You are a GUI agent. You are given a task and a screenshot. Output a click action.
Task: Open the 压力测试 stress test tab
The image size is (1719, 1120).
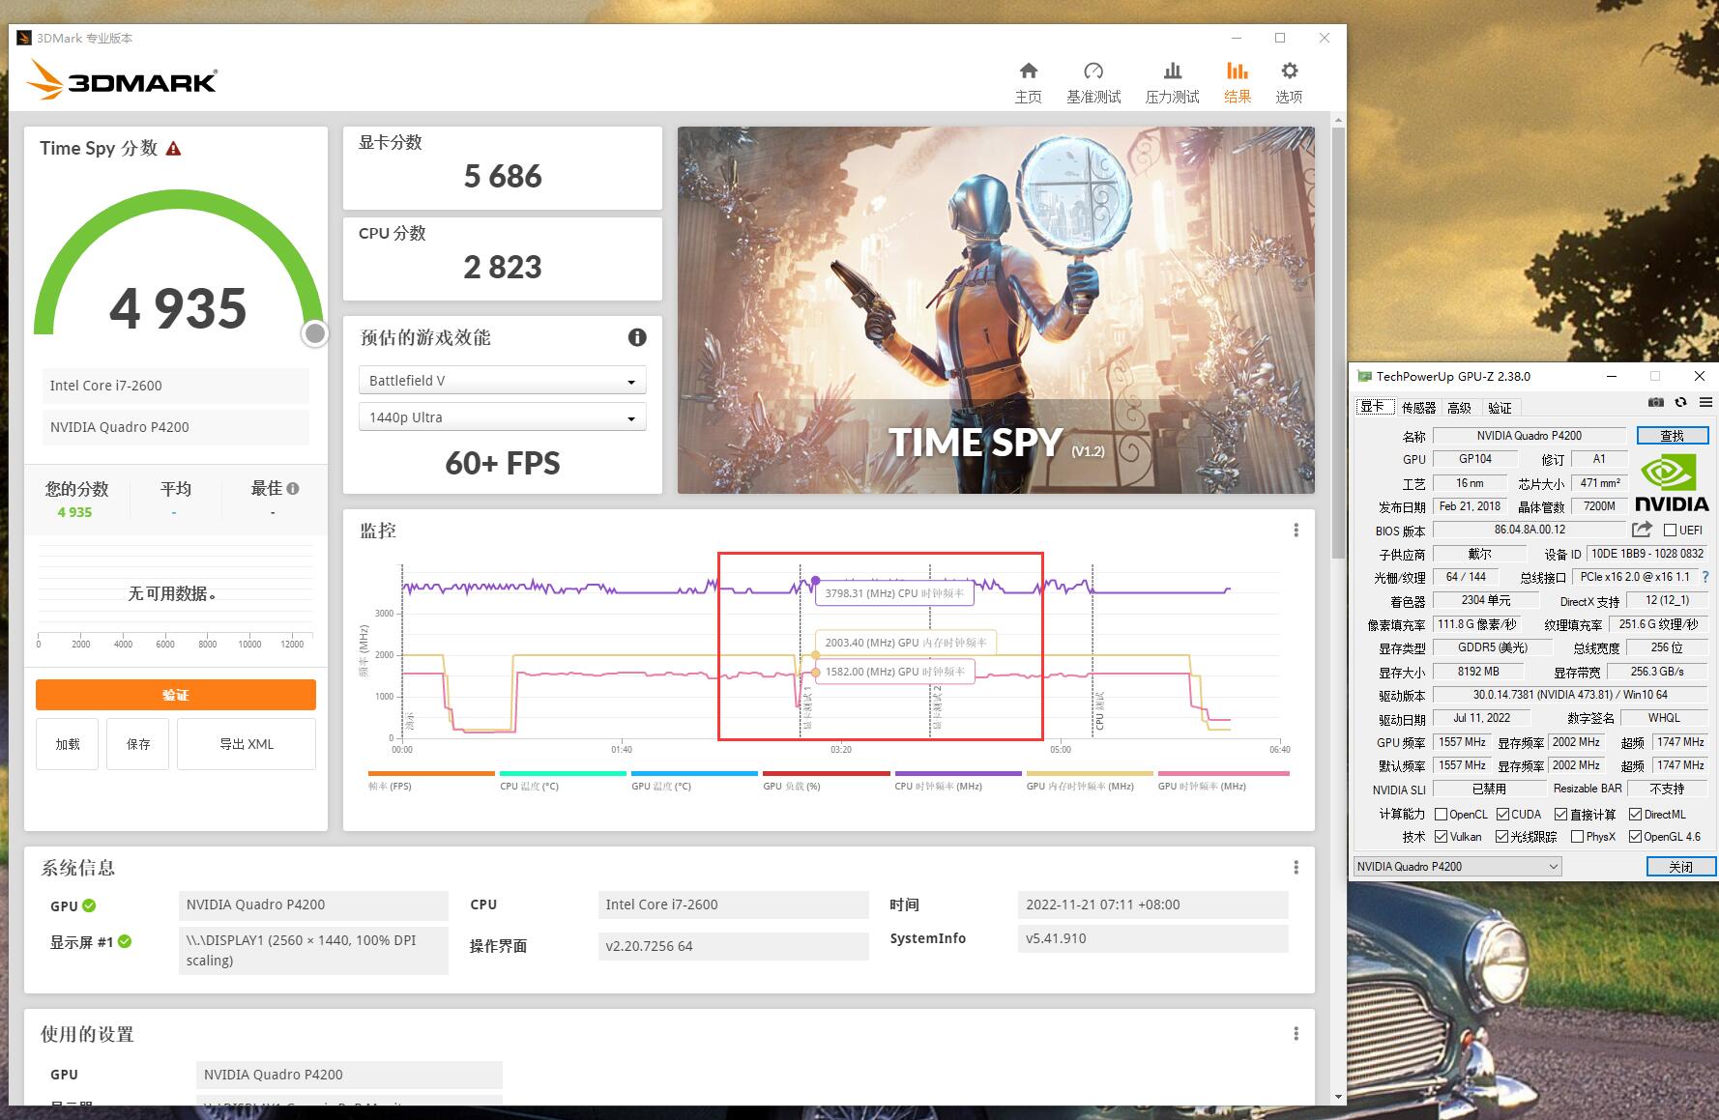pyautogui.click(x=1172, y=82)
